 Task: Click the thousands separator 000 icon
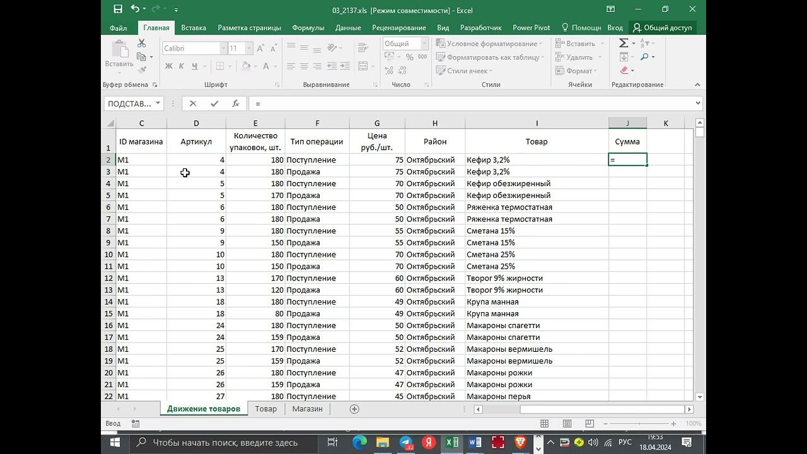(x=422, y=57)
